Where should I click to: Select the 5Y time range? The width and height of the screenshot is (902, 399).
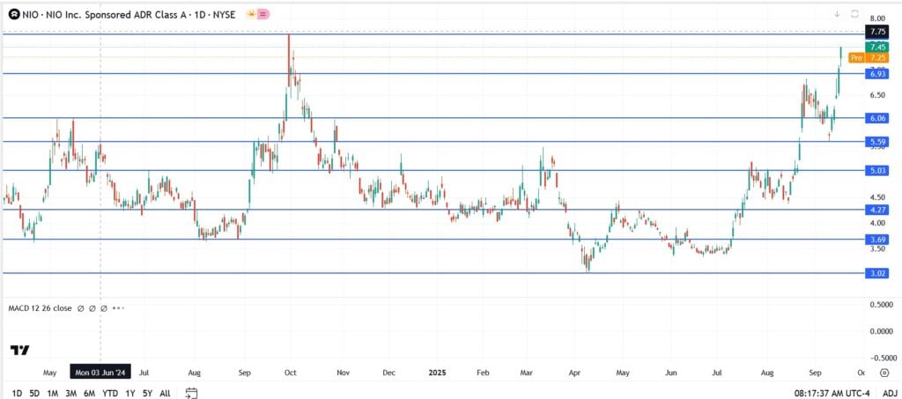(148, 393)
